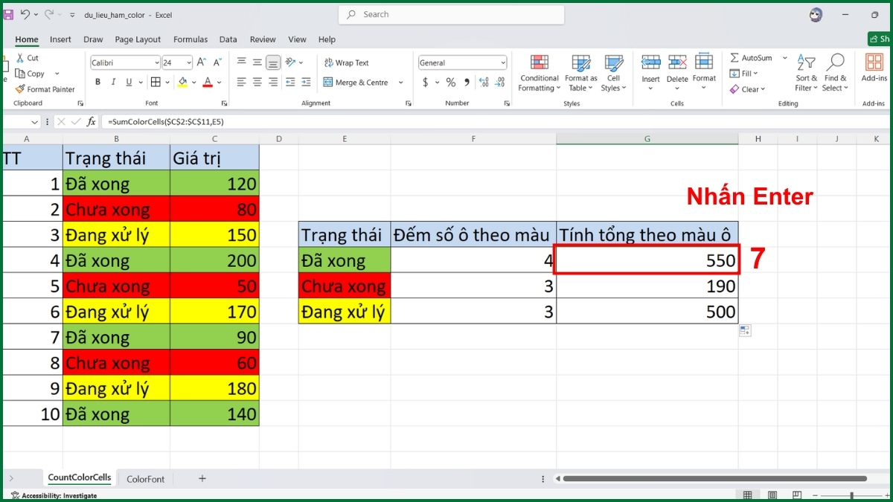Expand the font size dropdown
The image size is (893, 502).
click(188, 62)
